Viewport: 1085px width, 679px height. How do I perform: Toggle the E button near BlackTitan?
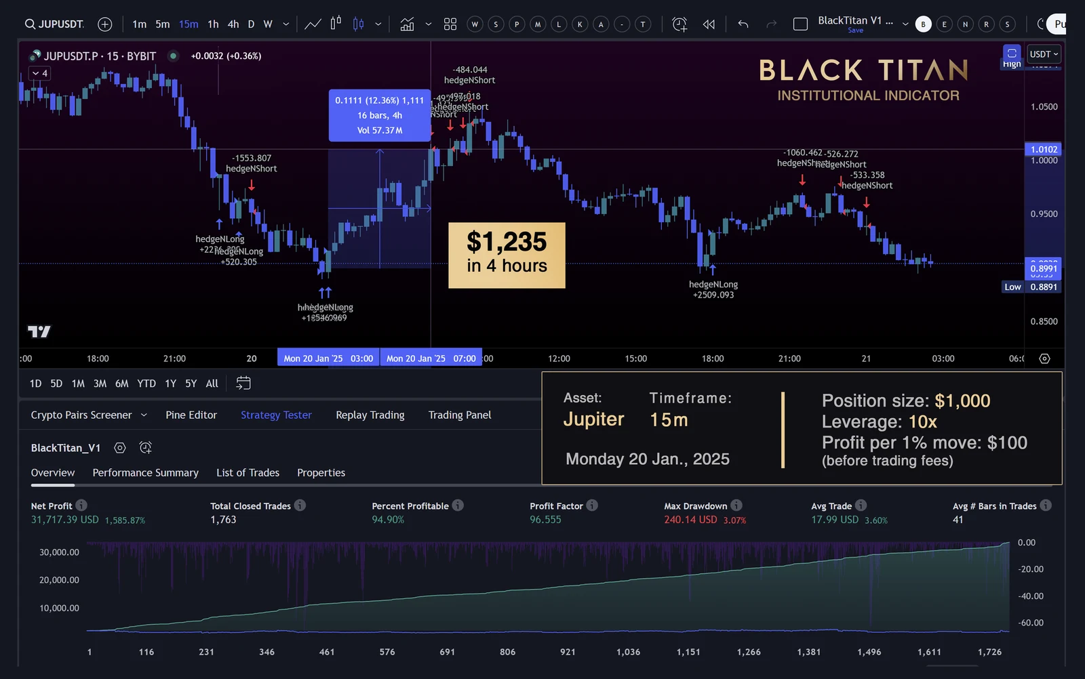pyautogui.click(x=944, y=24)
